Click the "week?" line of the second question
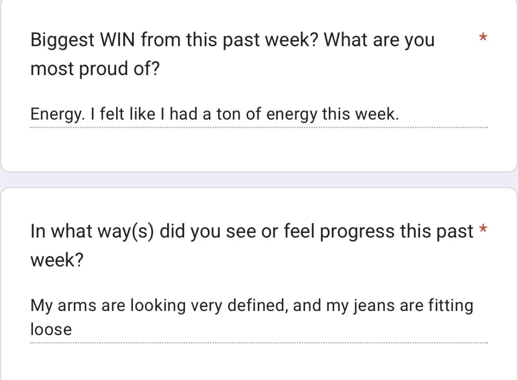518x380 pixels. click(57, 260)
